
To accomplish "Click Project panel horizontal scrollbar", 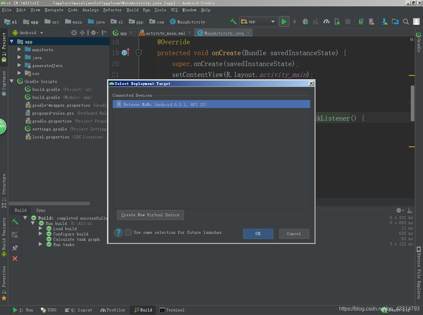I will 49,203.
